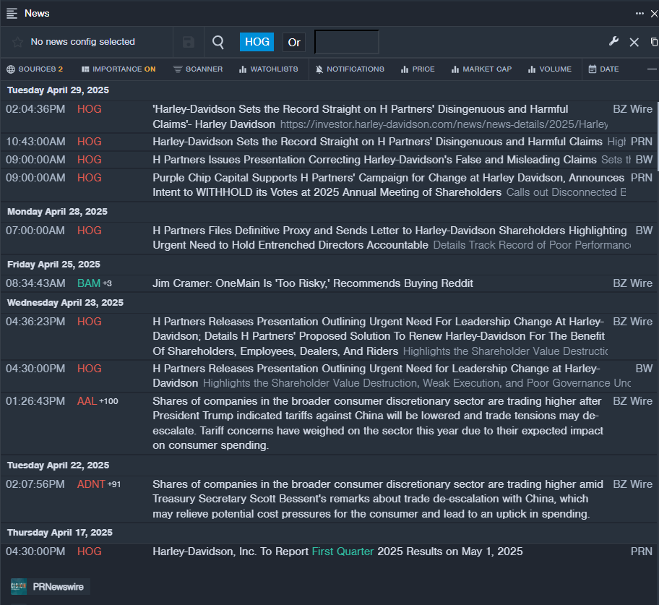Screen dimensions: 659x605
Task: Click PRN source on Purple Chip row
Action: (x=642, y=178)
